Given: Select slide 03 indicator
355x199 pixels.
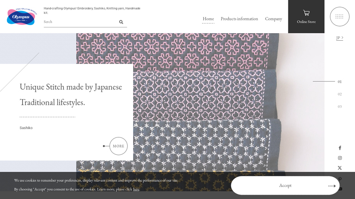Looking at the screenshot, I should point(339,107).
